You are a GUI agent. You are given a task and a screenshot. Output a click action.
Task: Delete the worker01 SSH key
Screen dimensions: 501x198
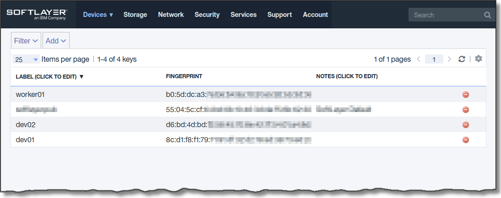click(x=466, y=95)
